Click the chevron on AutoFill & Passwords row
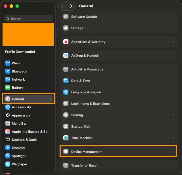Image resolution: width=182 pixels, height=175 pixels. tap(173, 69)
